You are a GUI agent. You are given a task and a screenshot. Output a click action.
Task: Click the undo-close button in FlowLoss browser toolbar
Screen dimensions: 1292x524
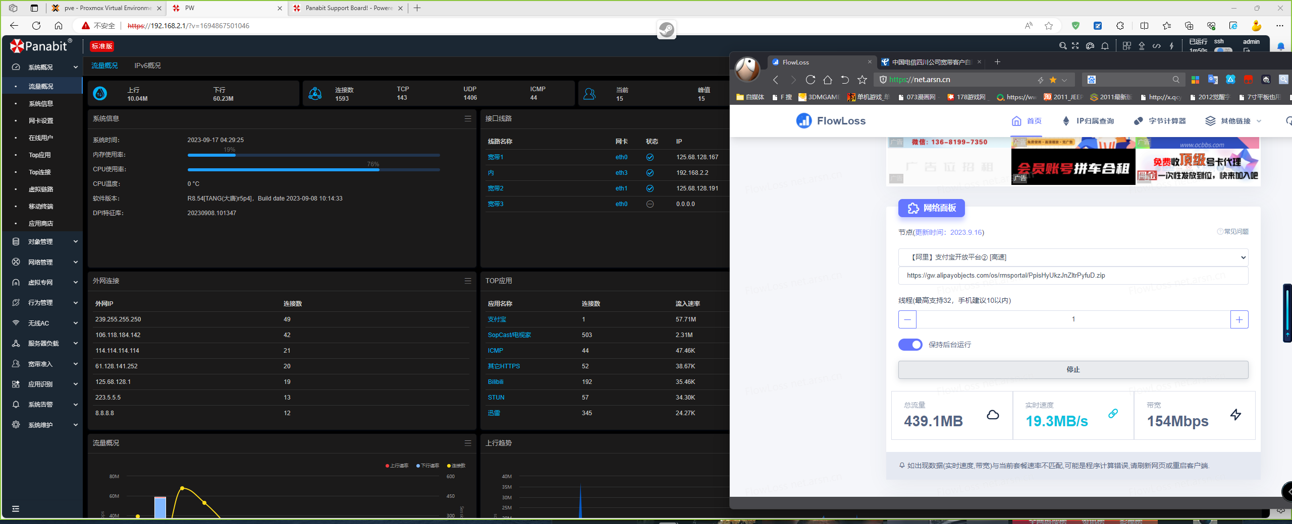(845, 80)
